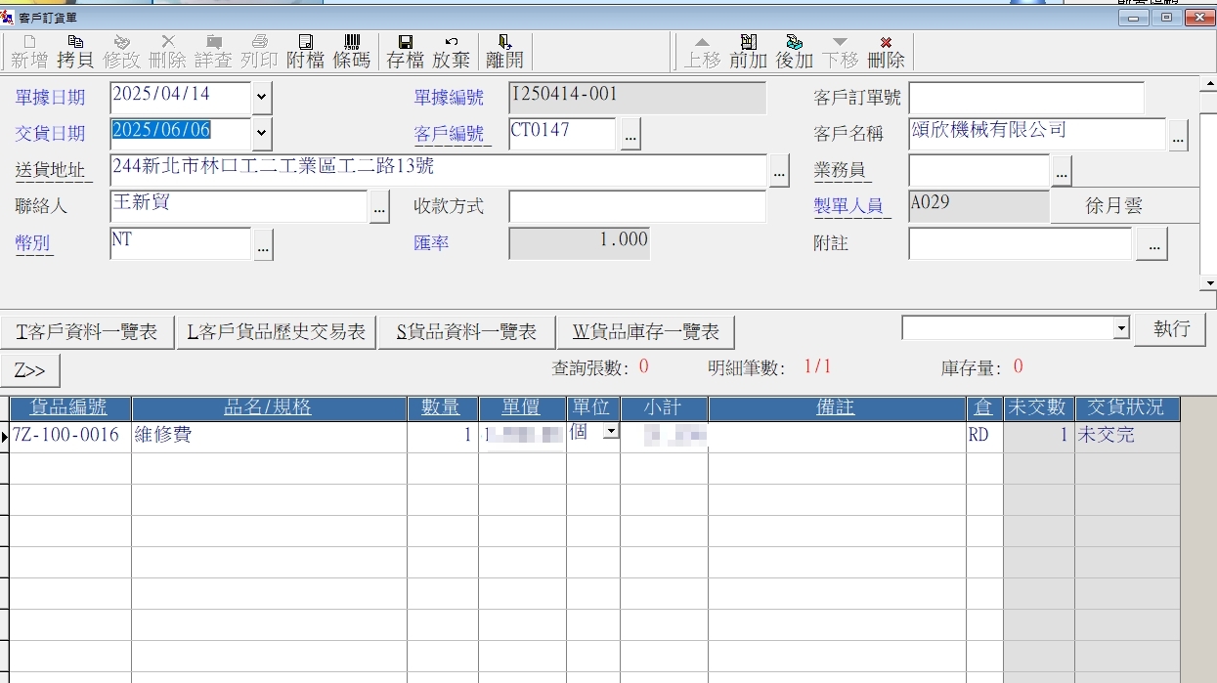Viewport: 1217px width, 683px height.
Task: Delete detail row with red 刪除 icon
Action: (x=886, y=51)
